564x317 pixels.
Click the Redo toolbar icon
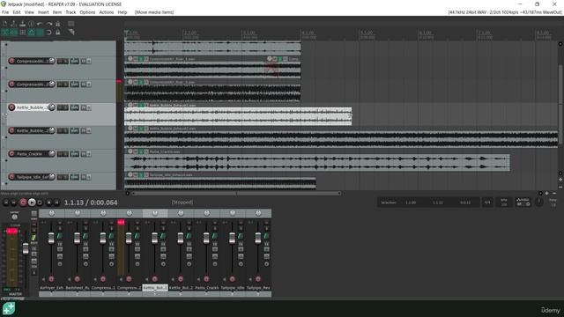tap(49, 24)
